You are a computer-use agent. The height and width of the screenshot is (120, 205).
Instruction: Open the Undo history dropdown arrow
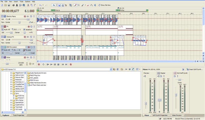[43, 5]
